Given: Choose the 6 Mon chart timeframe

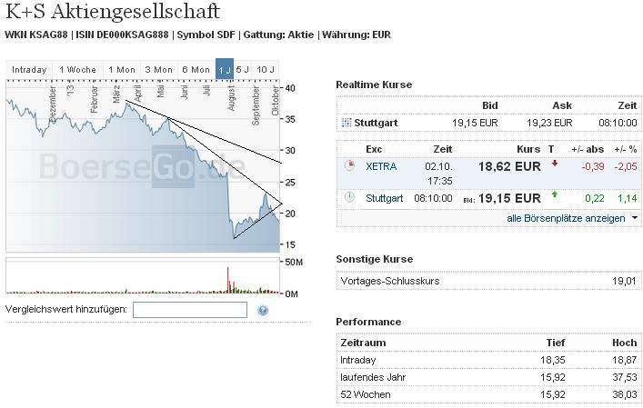Looking at the screenshot, I should 196,69.
